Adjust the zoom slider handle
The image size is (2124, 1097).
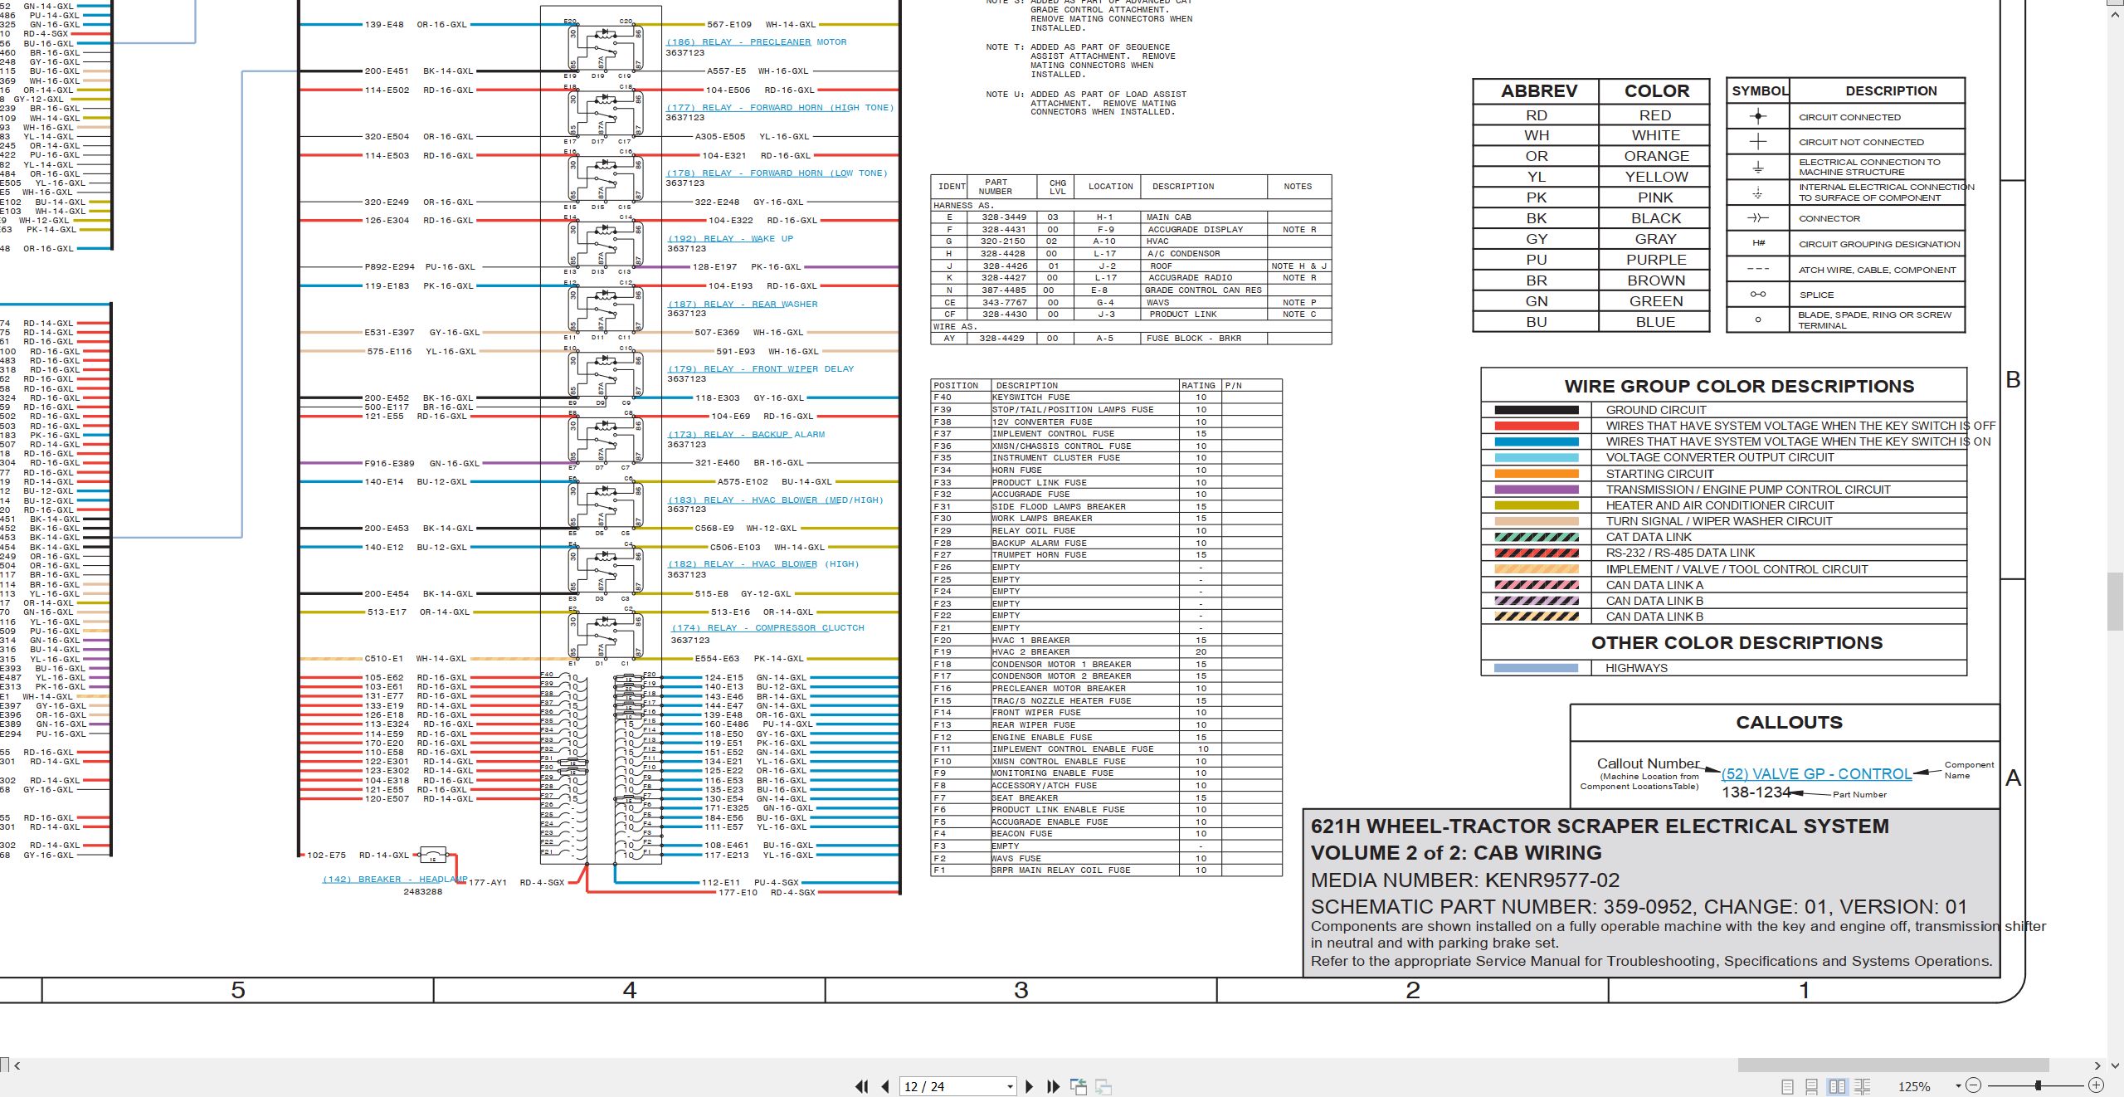point(2038,1085)
